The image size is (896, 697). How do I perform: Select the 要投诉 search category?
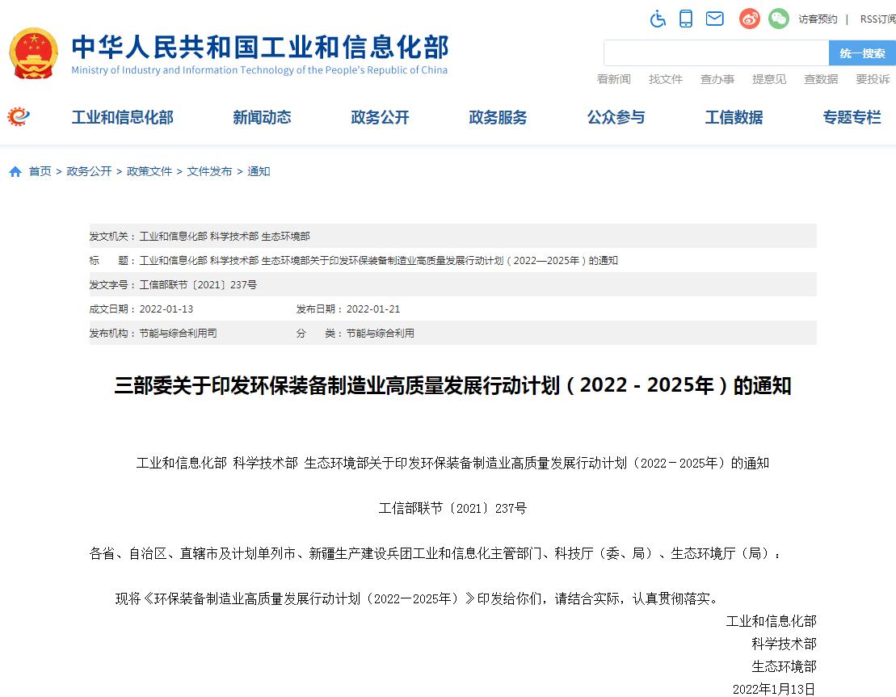coord(873,79)
